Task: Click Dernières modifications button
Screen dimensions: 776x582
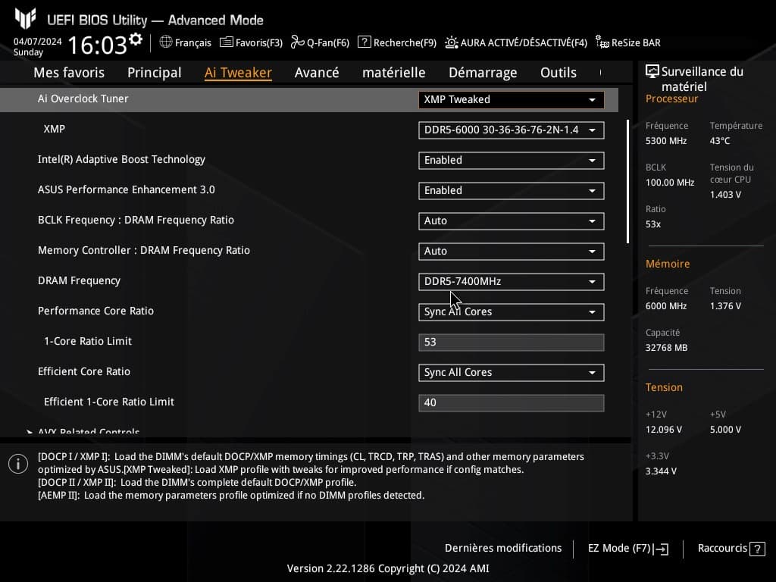Action: pyautogui.click(x=503, y=548)
